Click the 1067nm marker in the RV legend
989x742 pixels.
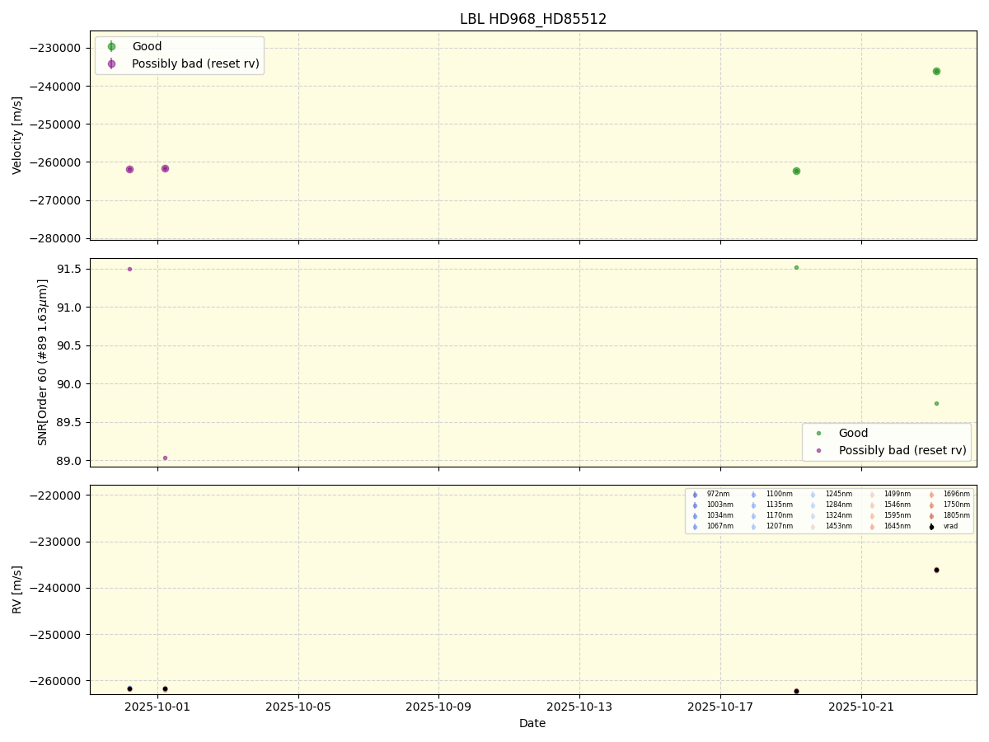point(695,527)
